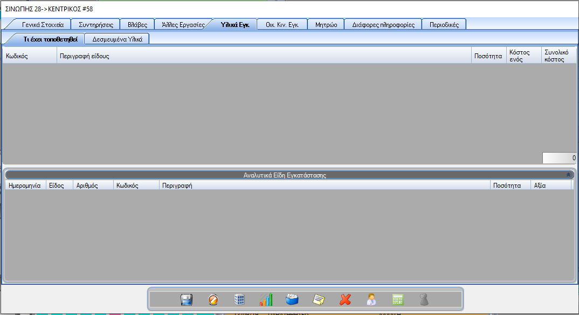Open the Συντηρήσεις tab
Viewport: 579px width, 315px height.
95,24
